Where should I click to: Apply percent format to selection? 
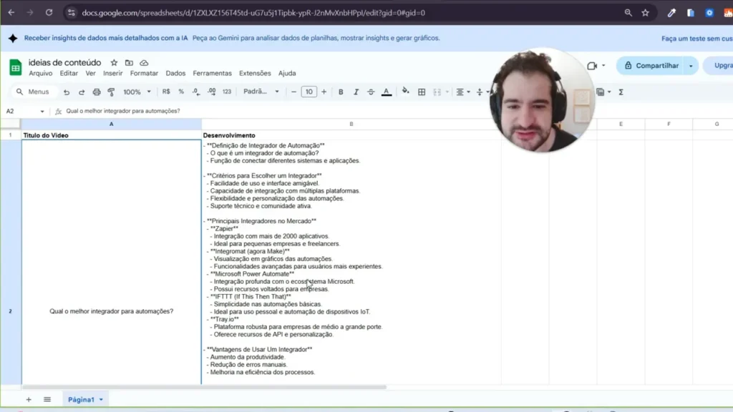click(x=180, y=92)
